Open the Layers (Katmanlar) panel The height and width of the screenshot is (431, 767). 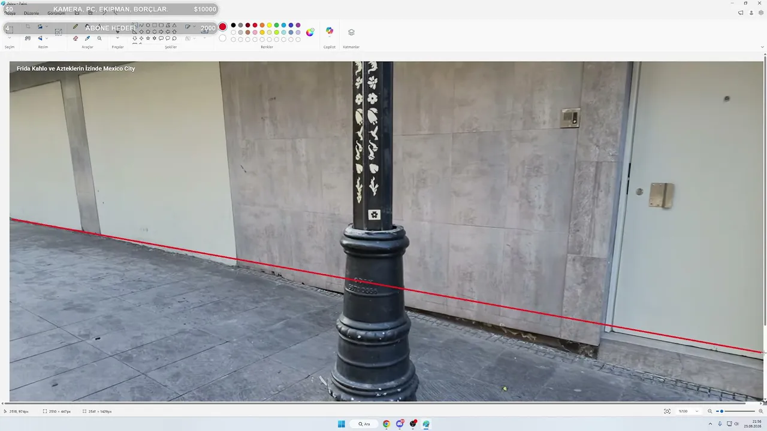click(x=351, y=32)
